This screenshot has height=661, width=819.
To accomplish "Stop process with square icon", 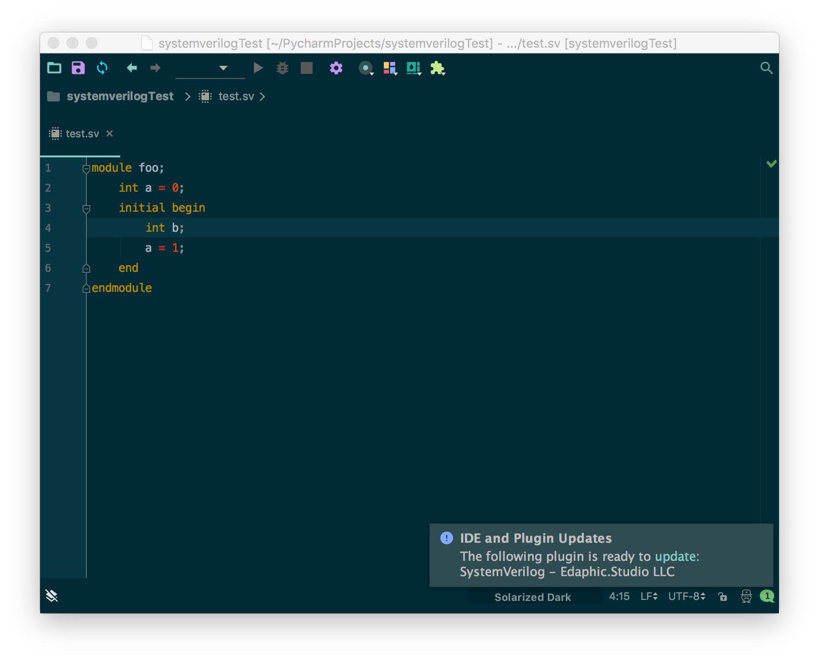I will [x=306, y=68].
